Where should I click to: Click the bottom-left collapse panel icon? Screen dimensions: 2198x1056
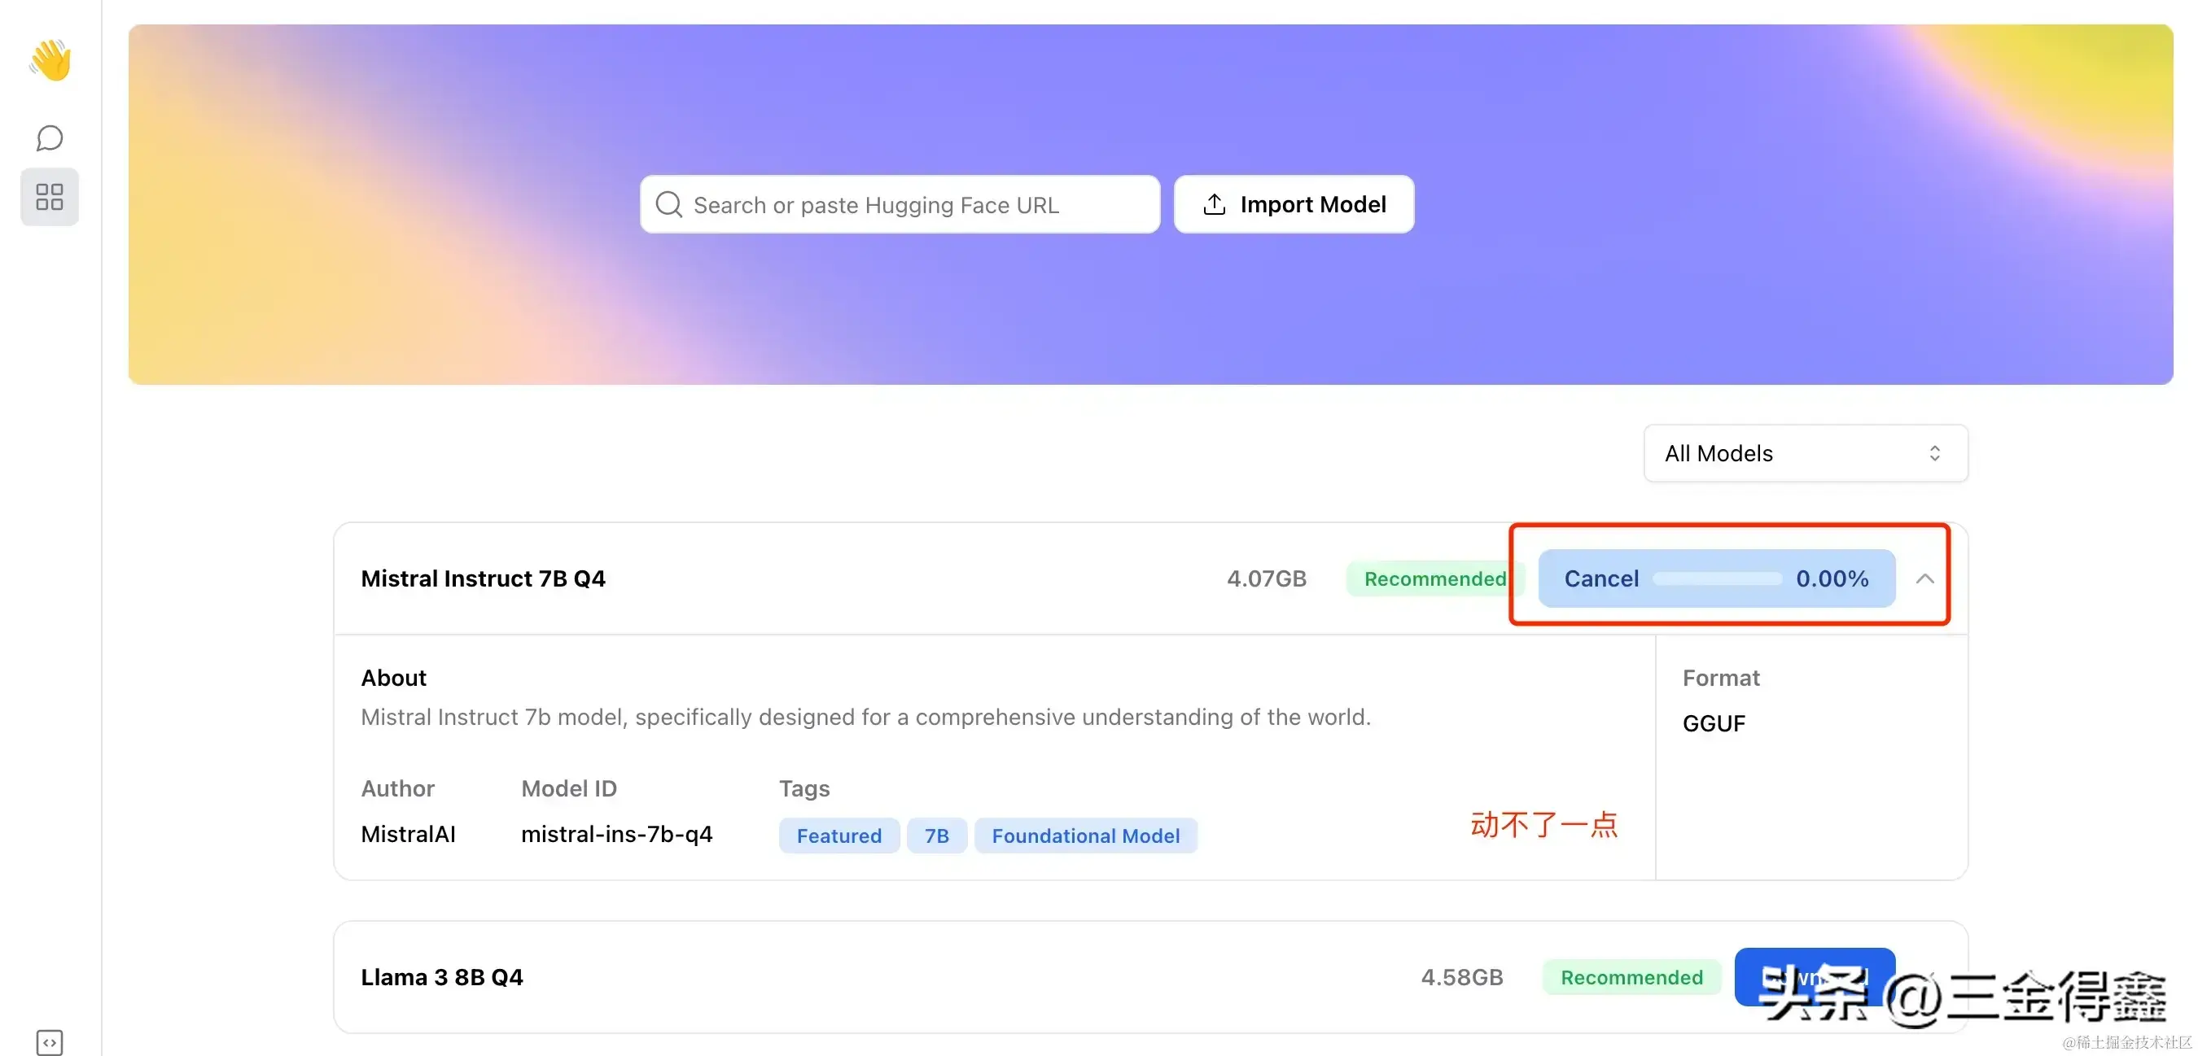click(x=50, y=1041)
